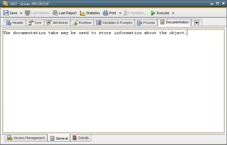This screenshot has height=145, width=227.
Task: Go to the Attributes tab
Action: [57, 23]
